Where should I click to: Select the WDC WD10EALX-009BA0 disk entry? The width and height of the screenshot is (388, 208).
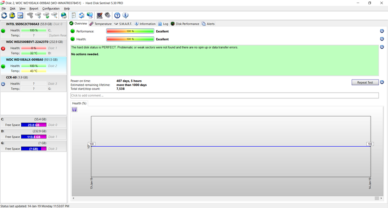pos(33,65)
